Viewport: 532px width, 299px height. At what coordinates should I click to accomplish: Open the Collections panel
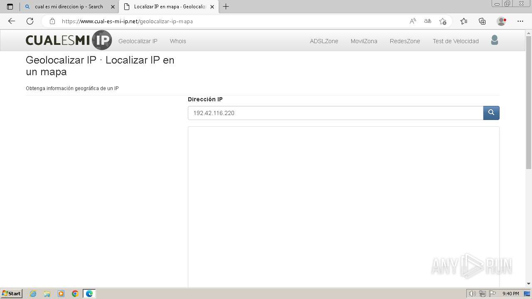pyautogui.click(x=482, y=21)
